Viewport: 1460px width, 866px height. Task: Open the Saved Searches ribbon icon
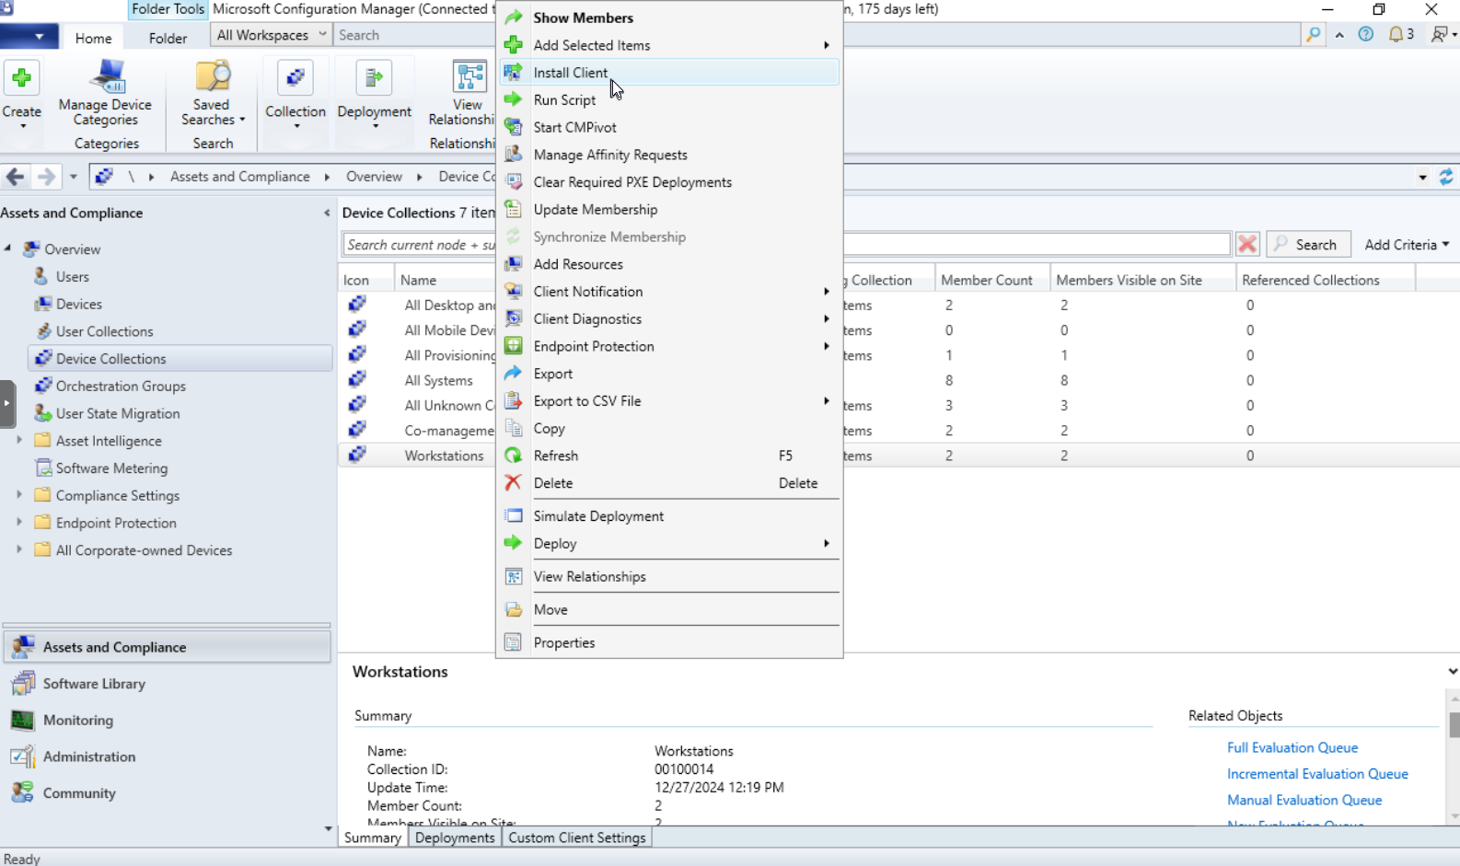213,94
